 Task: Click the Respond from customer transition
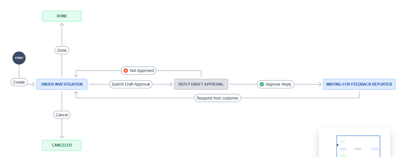[218, 98]
